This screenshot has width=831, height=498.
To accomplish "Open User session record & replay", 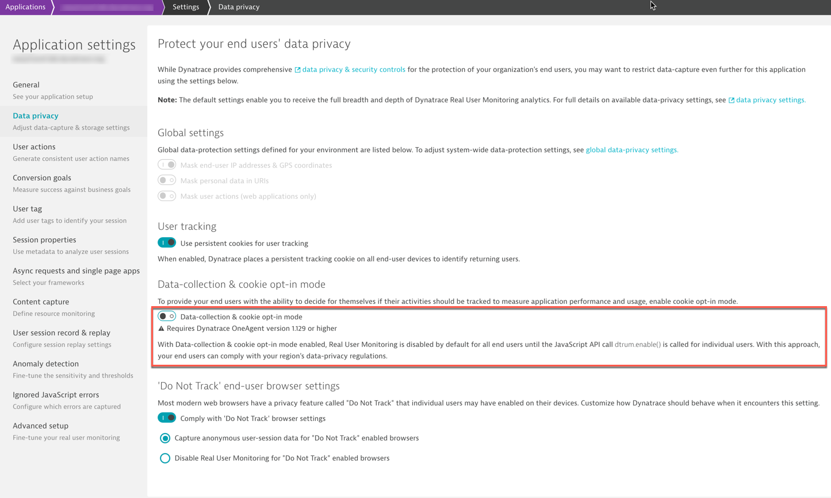I will 74,338.
